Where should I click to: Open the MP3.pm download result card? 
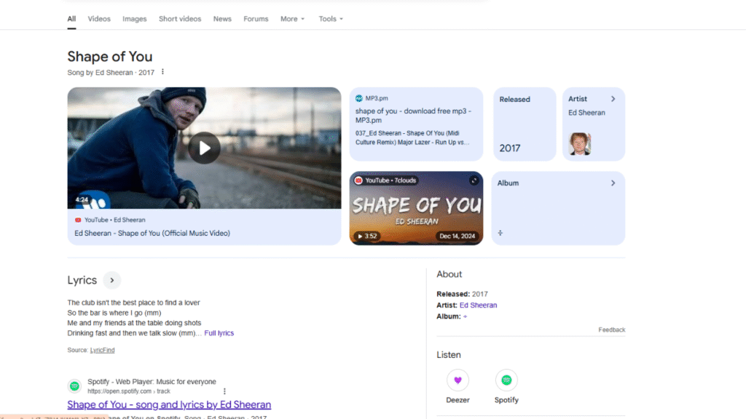click(x=416, y=124)
